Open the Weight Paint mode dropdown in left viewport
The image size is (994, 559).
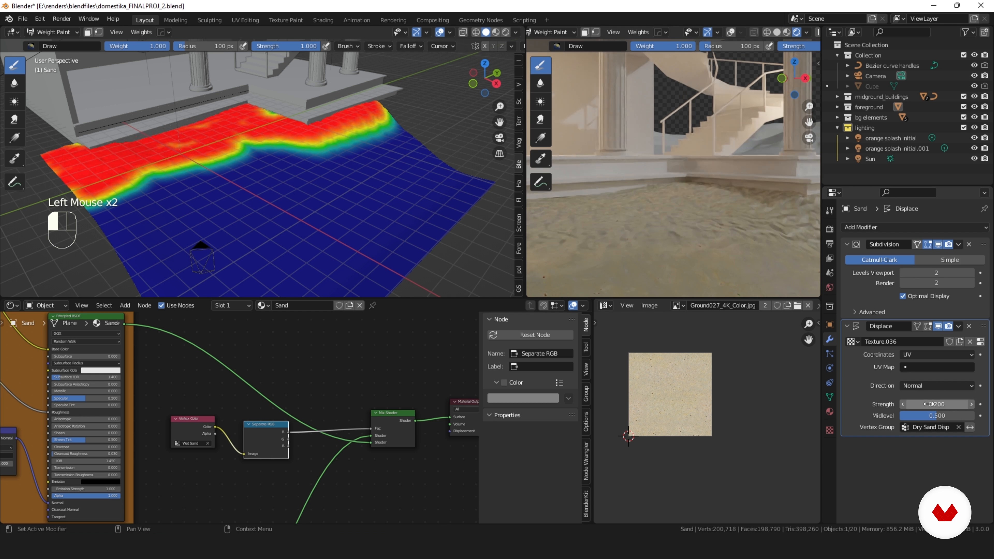(x=53, y=32)
